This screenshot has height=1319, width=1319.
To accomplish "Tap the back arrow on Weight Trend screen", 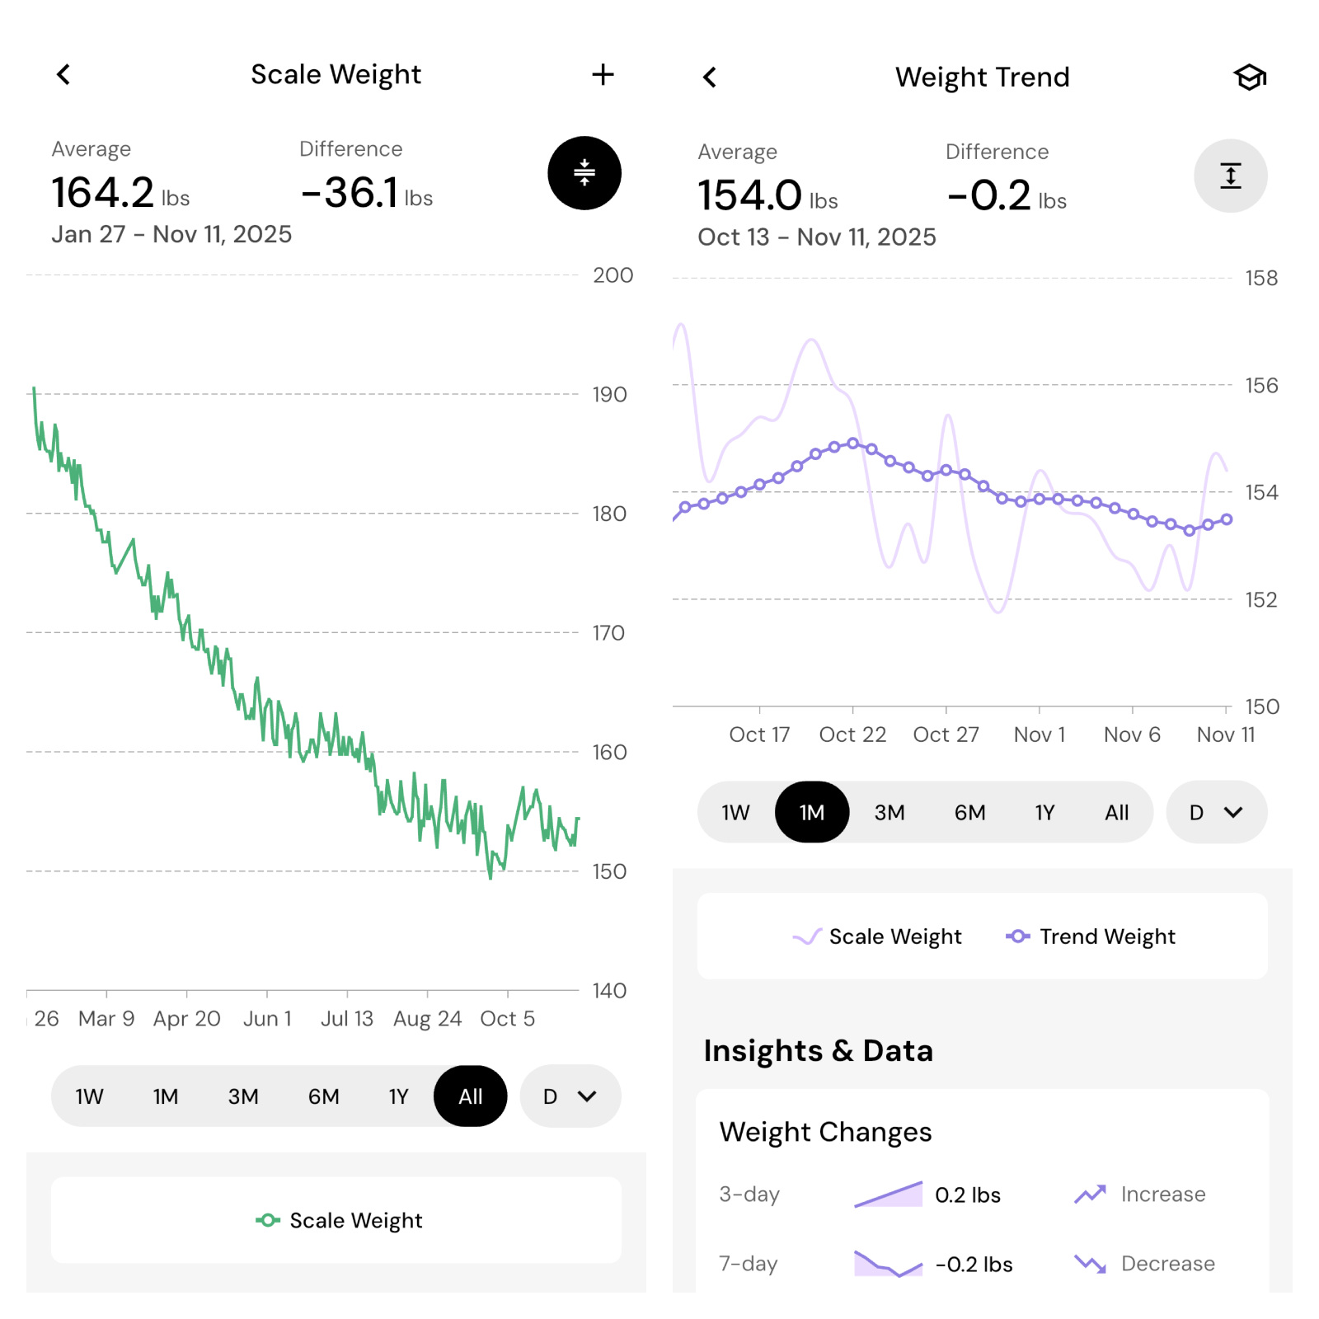I will [709, 77].
